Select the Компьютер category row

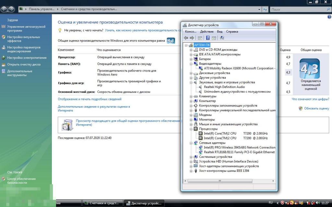[x=207, y=101]
